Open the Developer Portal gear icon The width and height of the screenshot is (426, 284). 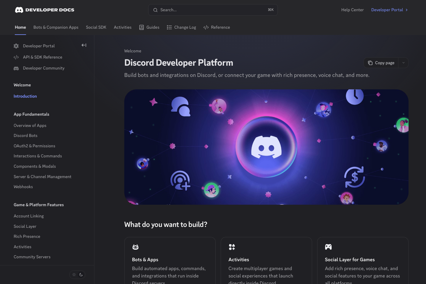point(16,46)
